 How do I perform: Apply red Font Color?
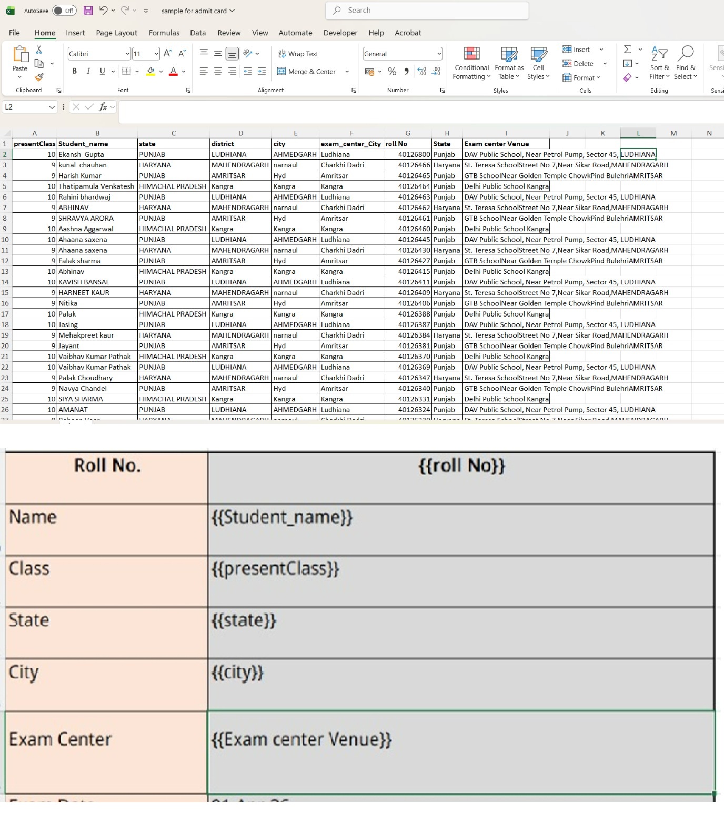coord(173,71)
